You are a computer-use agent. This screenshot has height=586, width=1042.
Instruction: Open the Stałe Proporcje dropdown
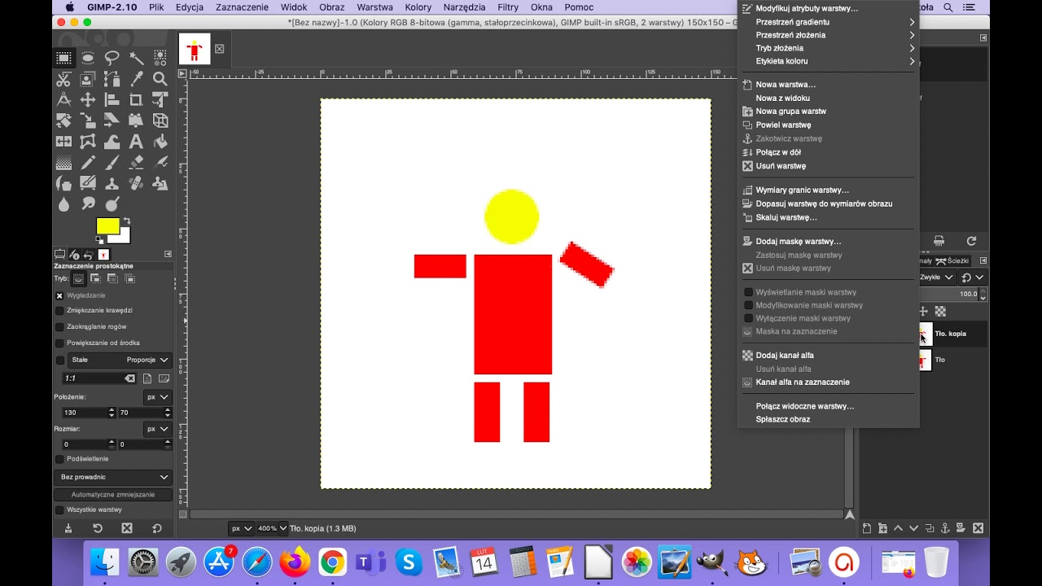click(120, 360)
